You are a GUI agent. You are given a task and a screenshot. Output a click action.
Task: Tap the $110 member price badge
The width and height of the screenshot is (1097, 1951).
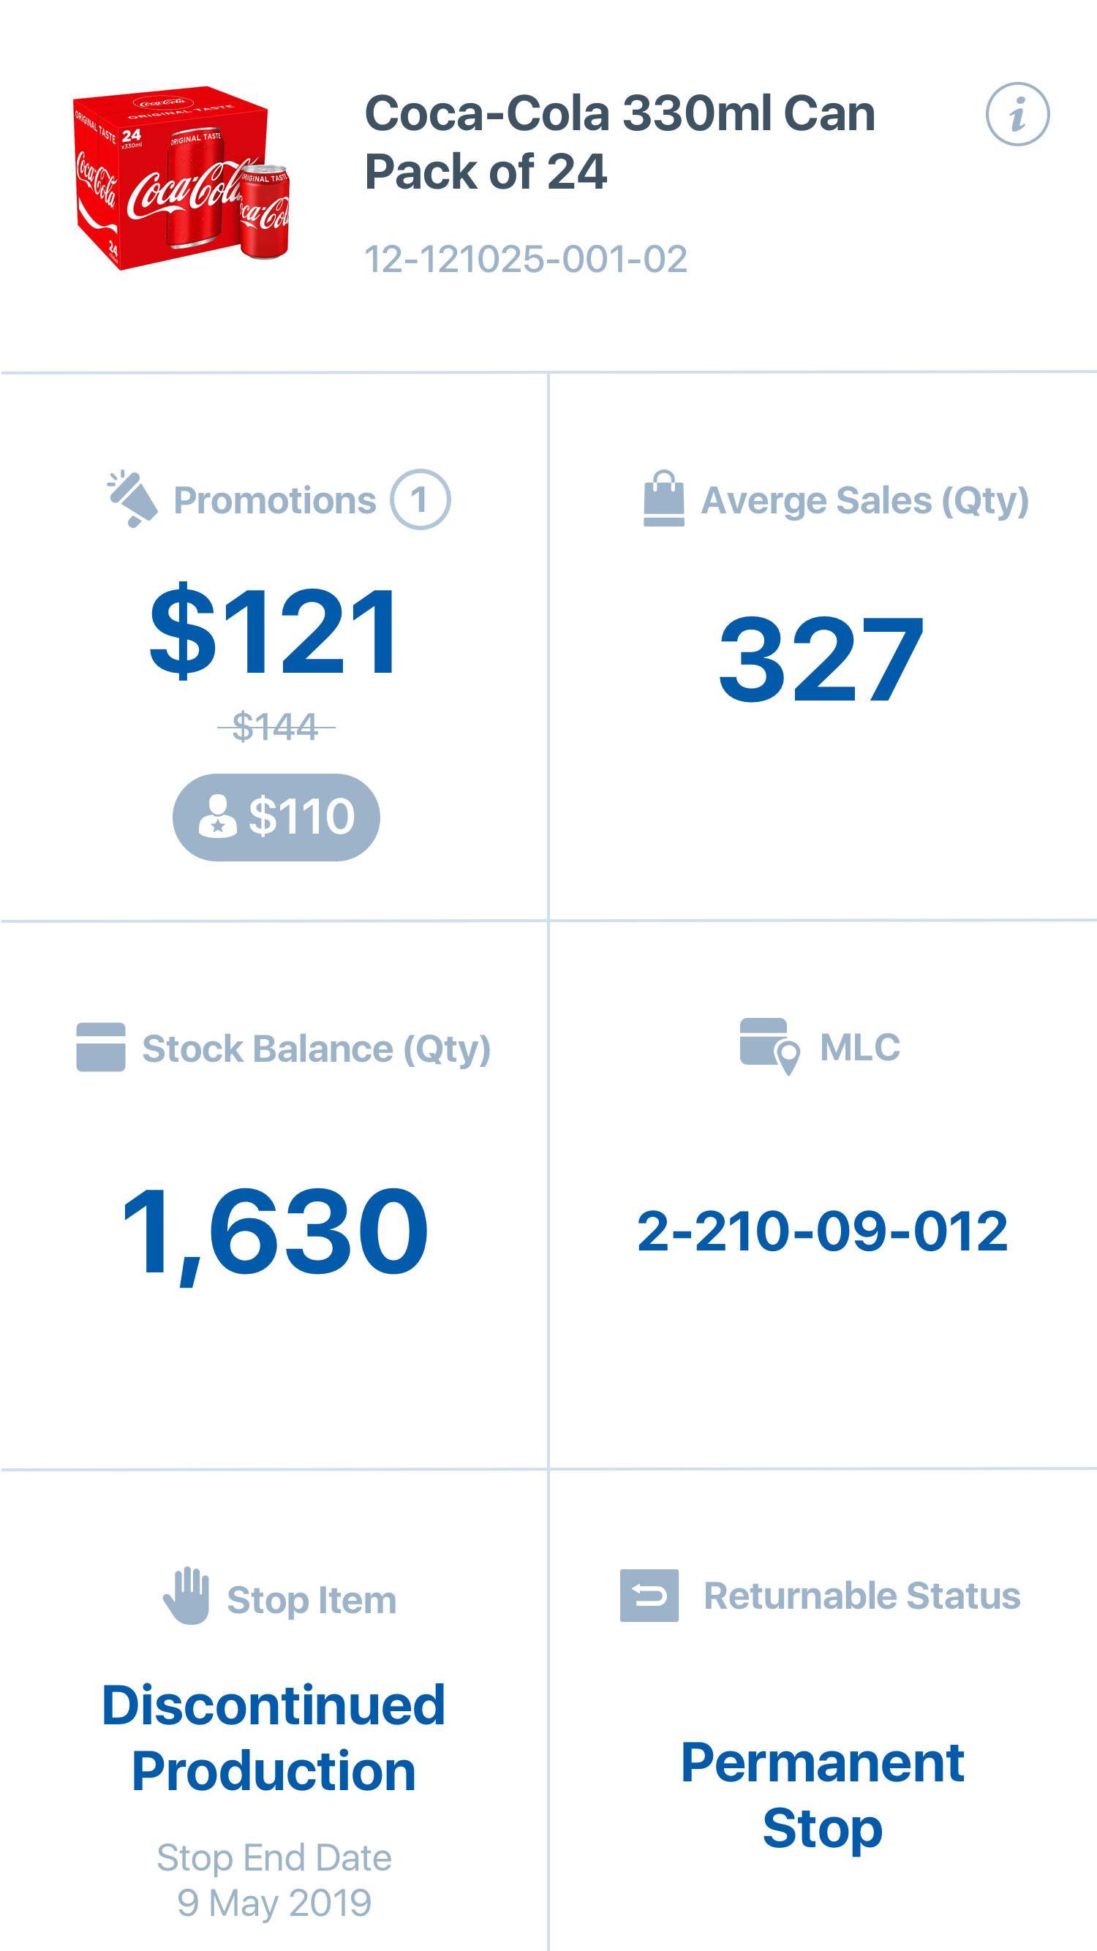click(276, 818)
